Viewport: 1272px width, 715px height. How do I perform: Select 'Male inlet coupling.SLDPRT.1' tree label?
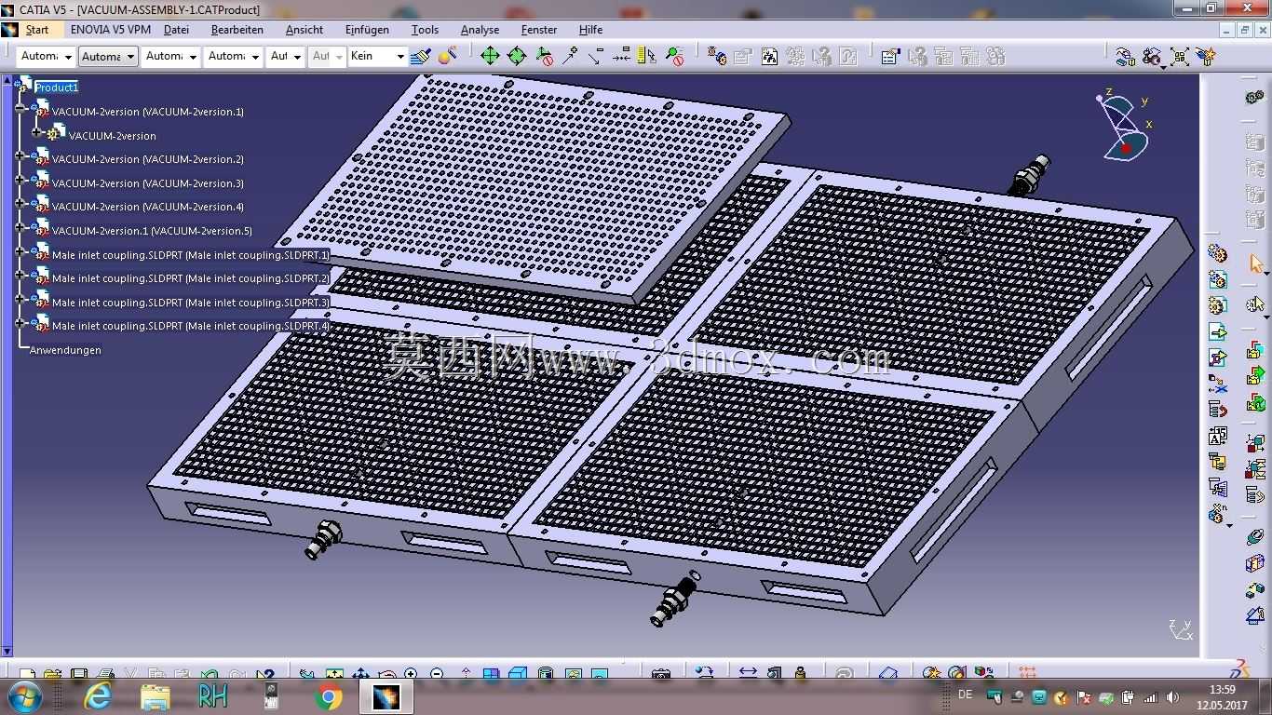pyautogui.click(x=191, y=255)
